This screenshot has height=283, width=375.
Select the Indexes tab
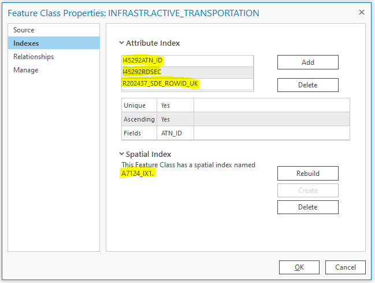26,43
